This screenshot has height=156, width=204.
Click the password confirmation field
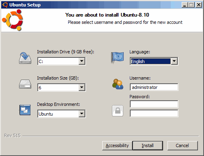(x=154, y=113)
